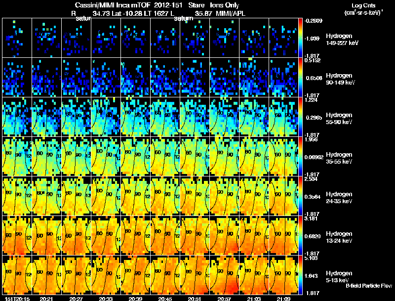The height and width of the screenshot is (301, 395).
Task: Click the 3.181 color scale value
Action: pyautogui.click(x=311, y=218)
